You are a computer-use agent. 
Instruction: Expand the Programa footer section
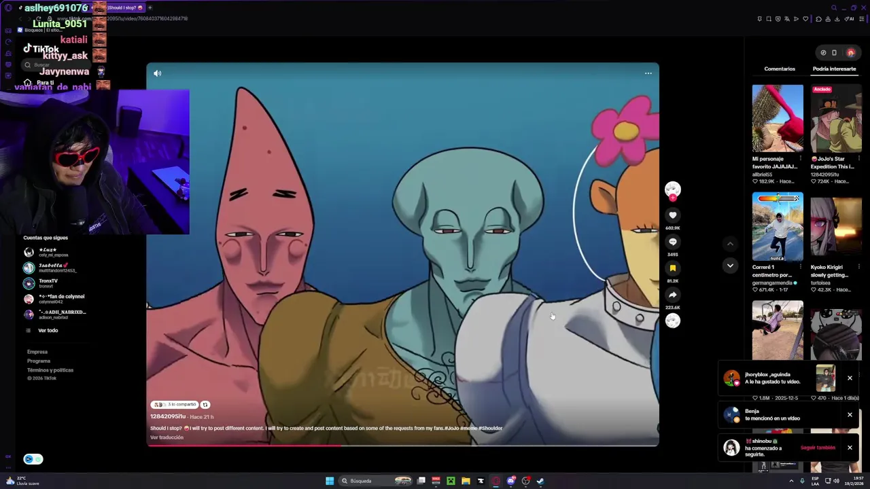pos(39,361)
